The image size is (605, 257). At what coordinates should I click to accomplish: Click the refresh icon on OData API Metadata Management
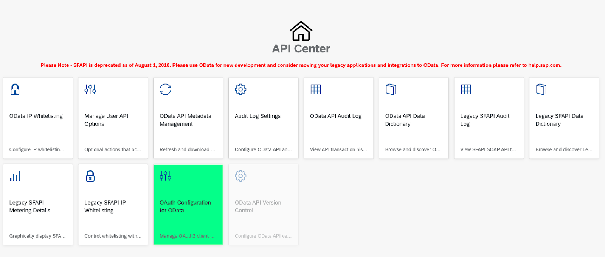(x=165, y=89)
